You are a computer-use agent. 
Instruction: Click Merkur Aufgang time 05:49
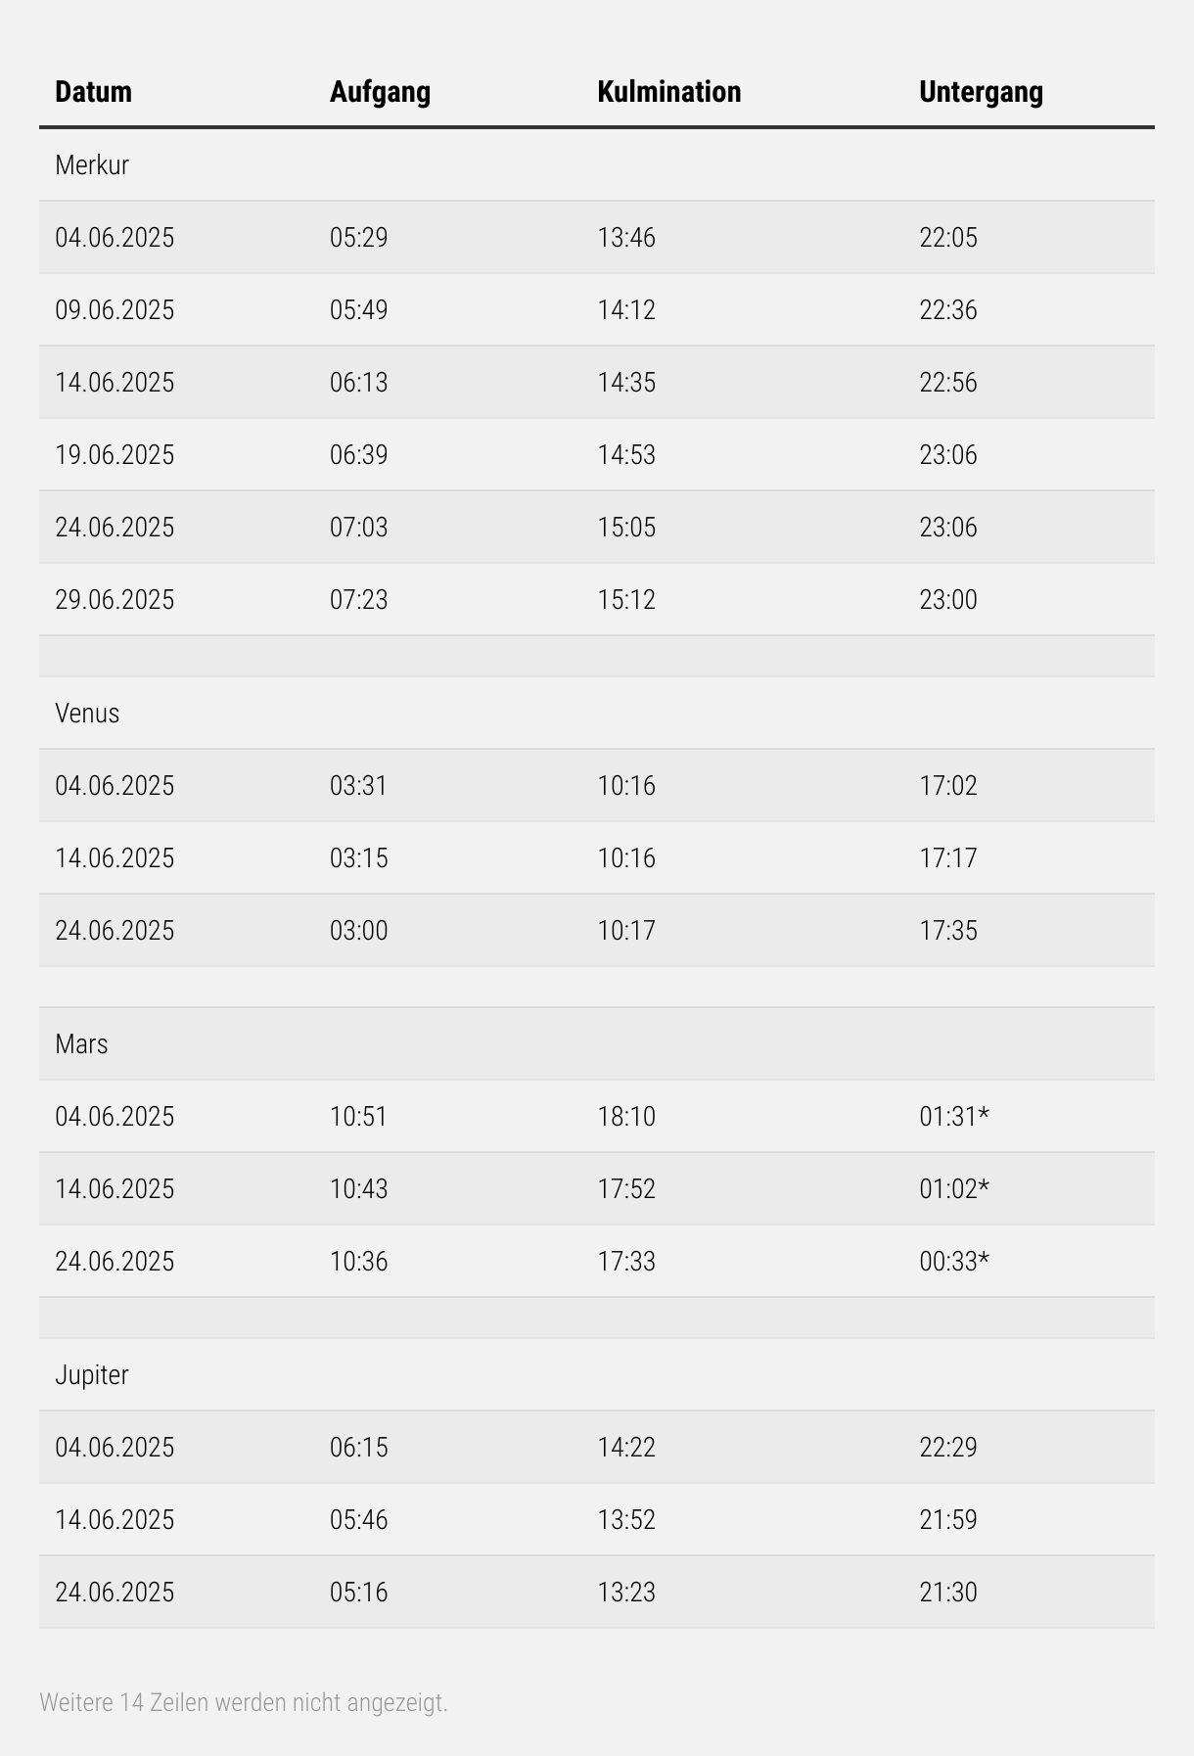[x=358, y=310]
